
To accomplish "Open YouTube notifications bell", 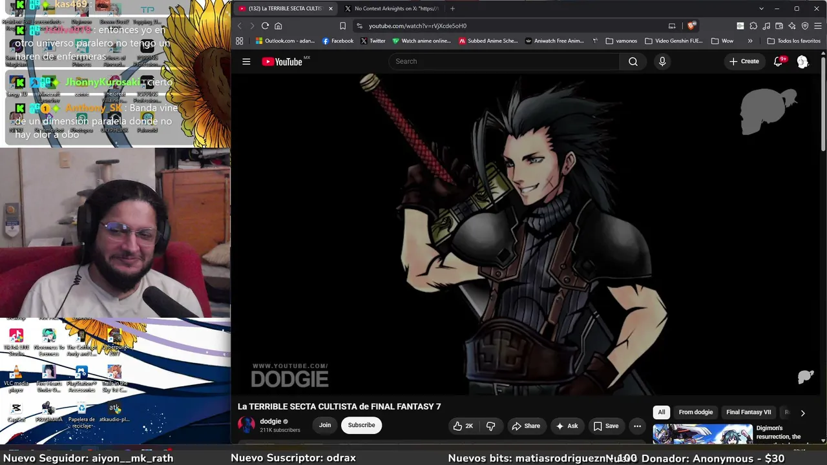I will click(779, 61).
